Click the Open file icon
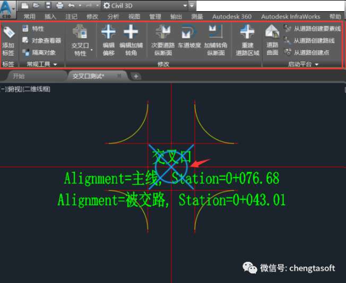 (x=36, y=5)
